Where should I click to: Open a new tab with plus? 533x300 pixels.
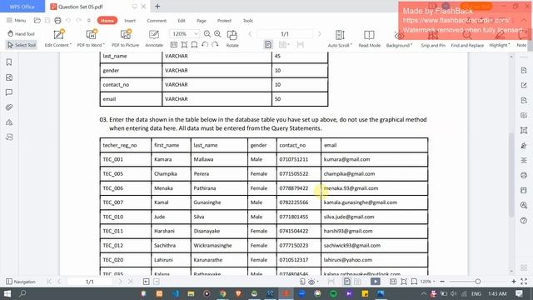157,6
